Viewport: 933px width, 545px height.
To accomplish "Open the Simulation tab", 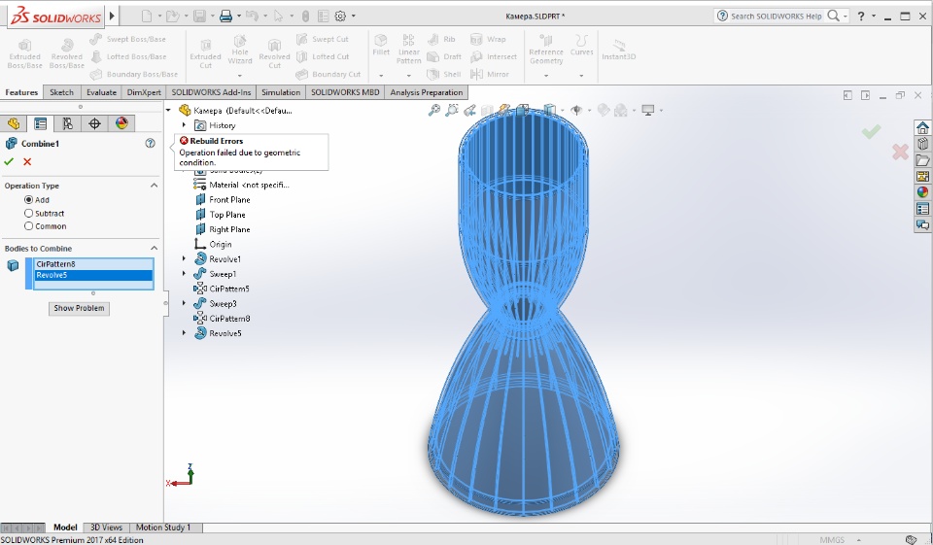I will point(281,92).
